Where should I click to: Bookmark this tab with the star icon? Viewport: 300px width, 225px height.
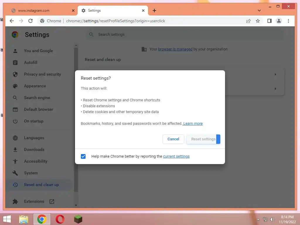[x=258, y=21]
